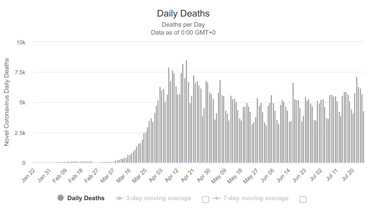Click the Daily Deaths chart title

tap(183, 13)
